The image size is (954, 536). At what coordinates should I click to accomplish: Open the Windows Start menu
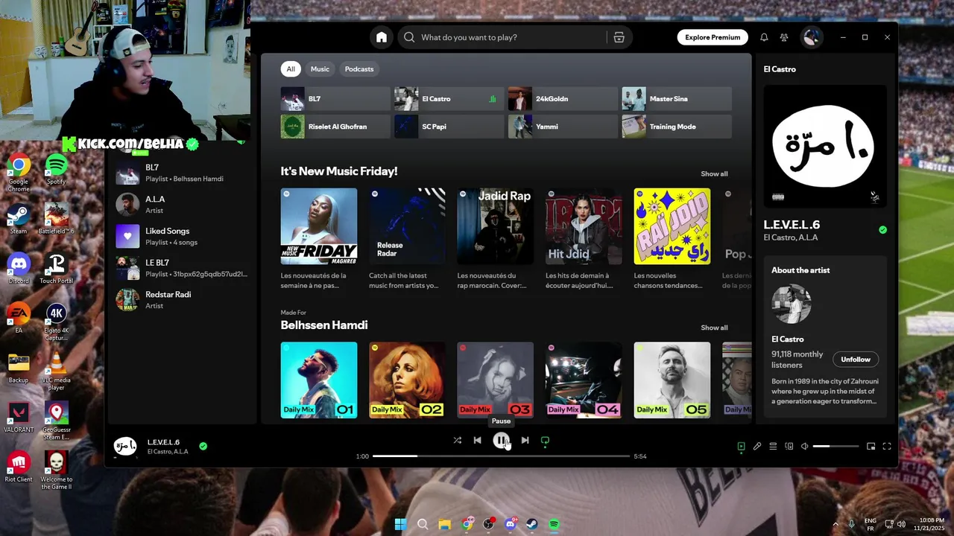tap(400, 524)
